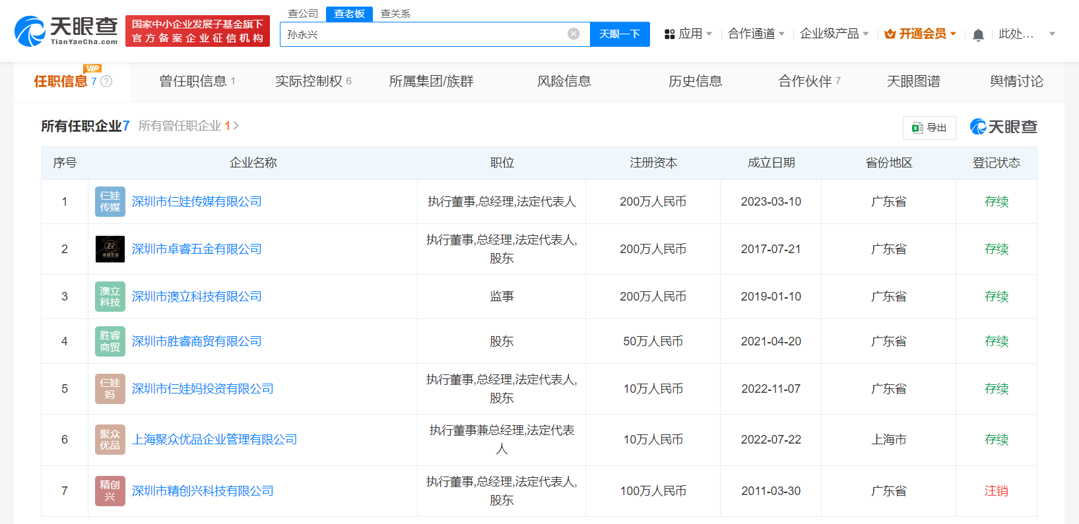Click the 存续 status for 上海聚众优品
Image resolution: width=1079 pixels, height=524 pixels.
pyautogui.click(x=996, y=440)
